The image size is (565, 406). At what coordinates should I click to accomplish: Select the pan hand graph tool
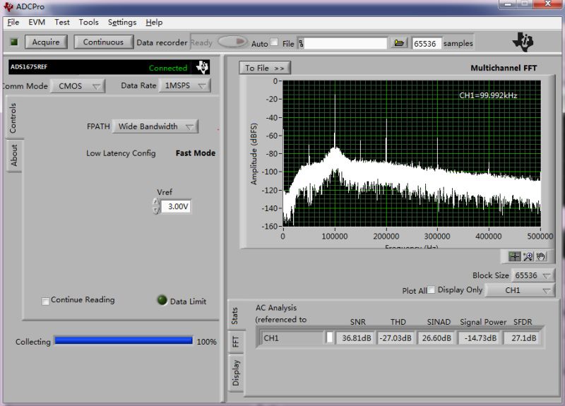[x=540, y=256]
